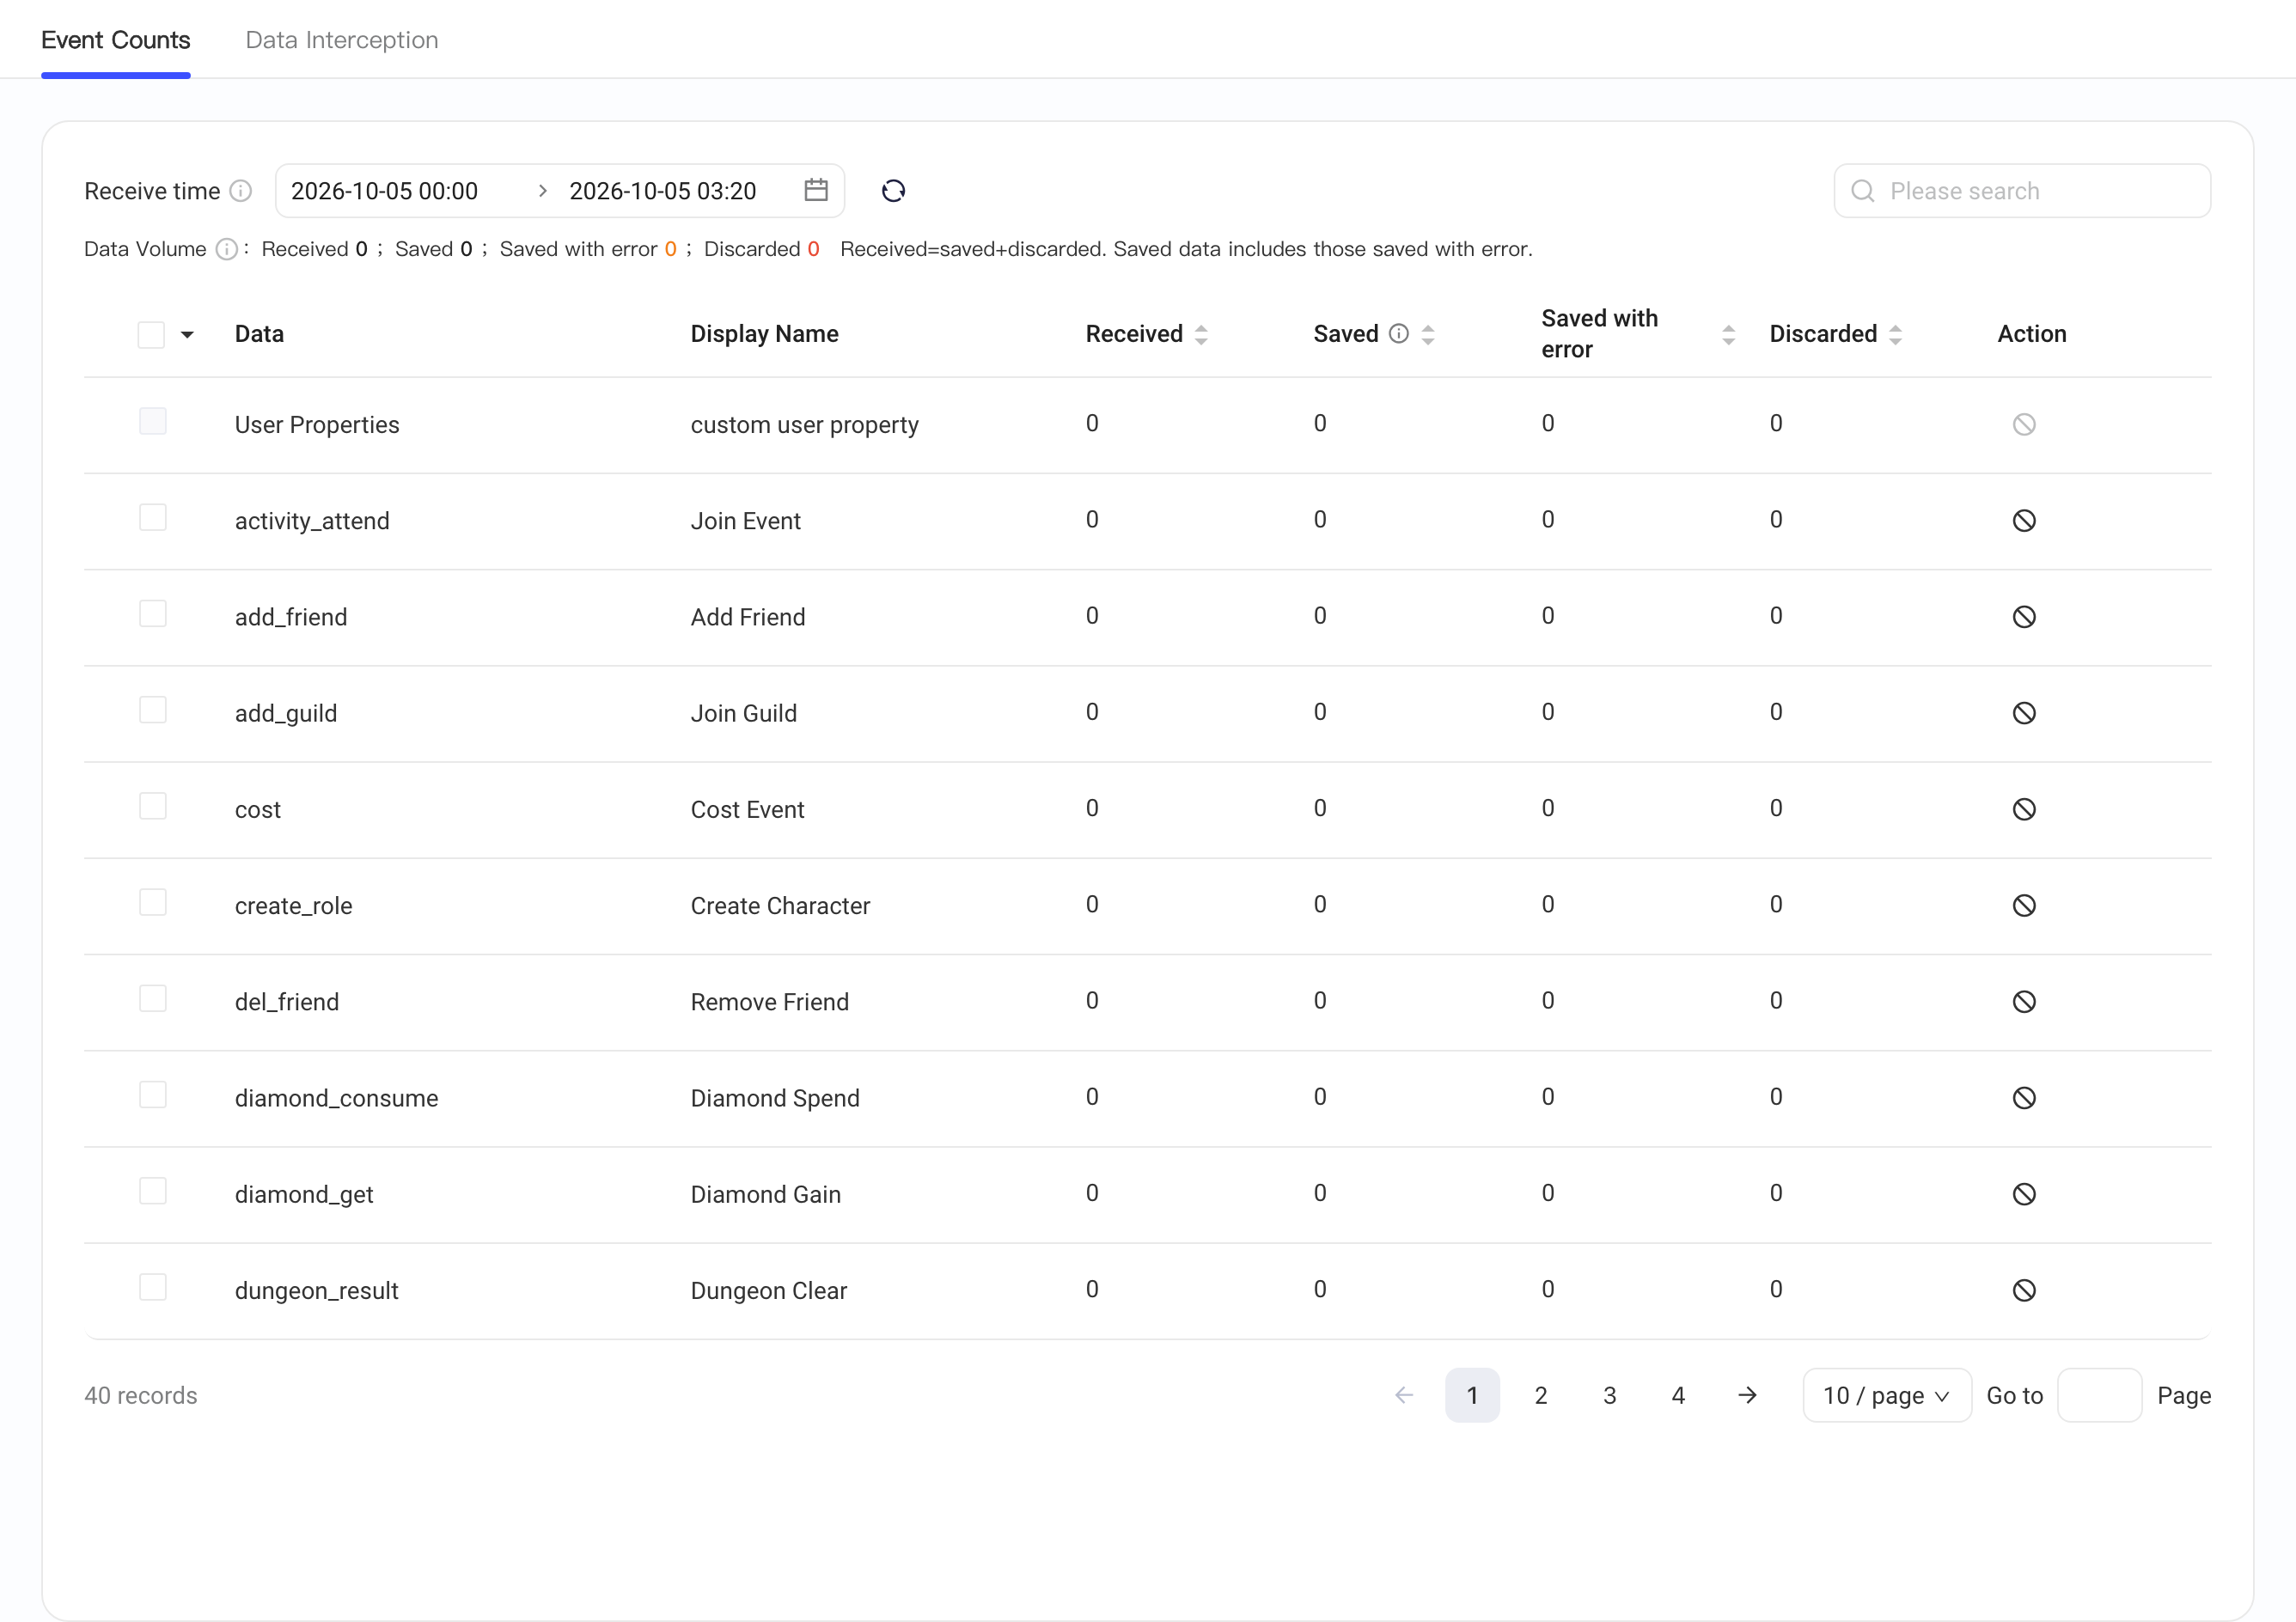Screen dimensions: 2296x1622
Task: Block the add_friend event via action icon
Action: pyautogui.click(x=2024, y=617)
